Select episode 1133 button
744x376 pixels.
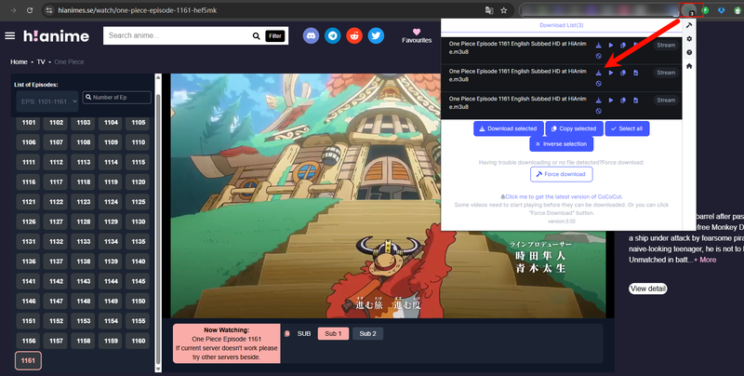coord(84,242)
